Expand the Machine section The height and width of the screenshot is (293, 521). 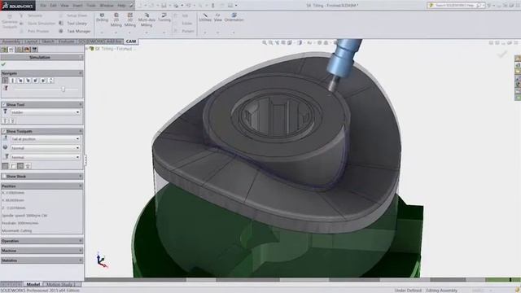80,251
